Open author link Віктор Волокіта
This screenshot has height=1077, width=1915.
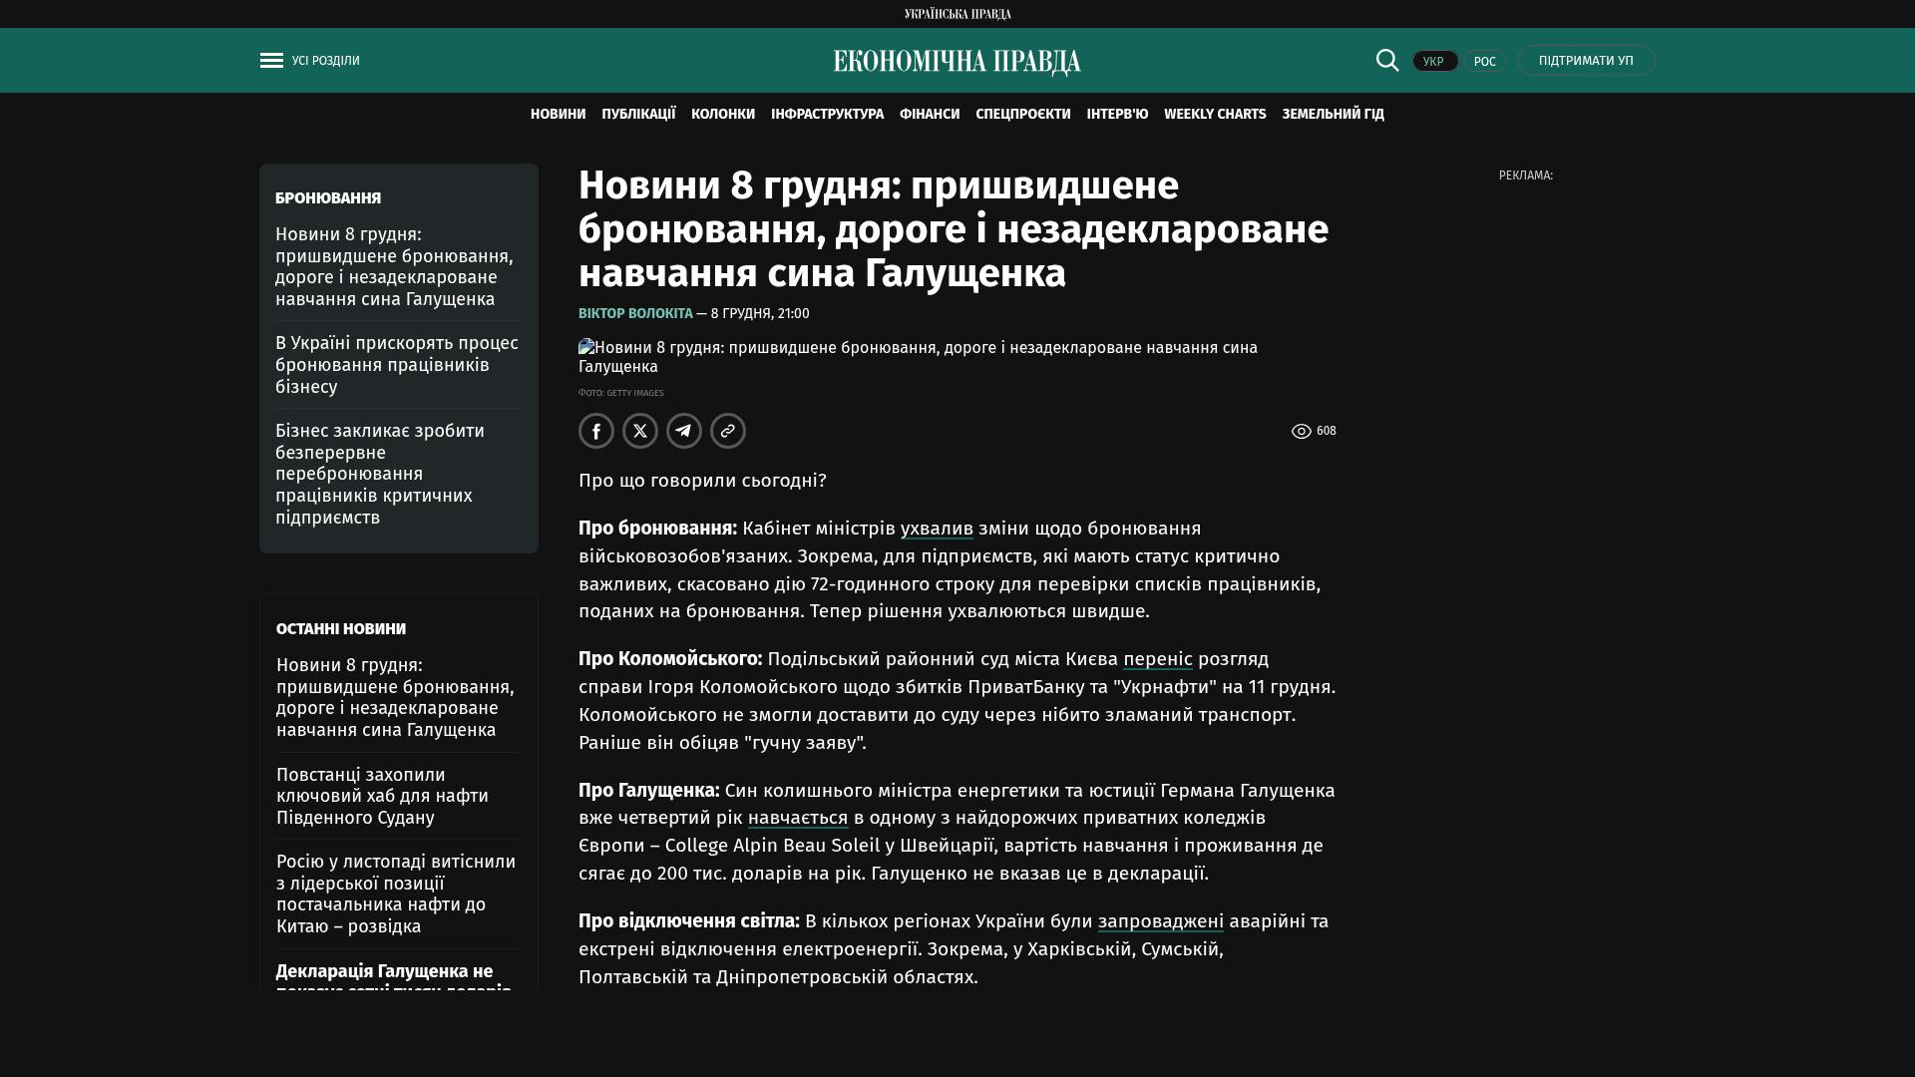coord(635,313)
